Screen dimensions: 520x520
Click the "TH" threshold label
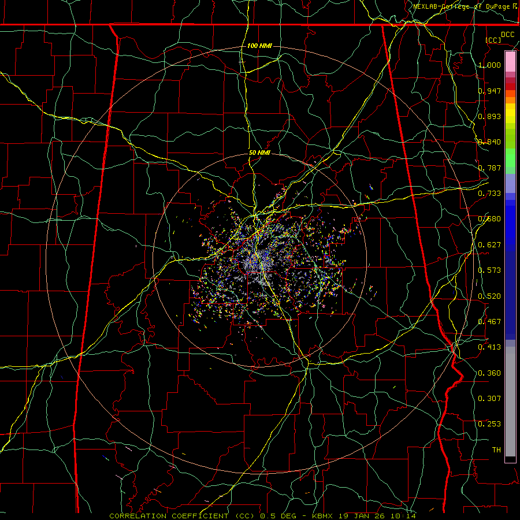[496, 450]
